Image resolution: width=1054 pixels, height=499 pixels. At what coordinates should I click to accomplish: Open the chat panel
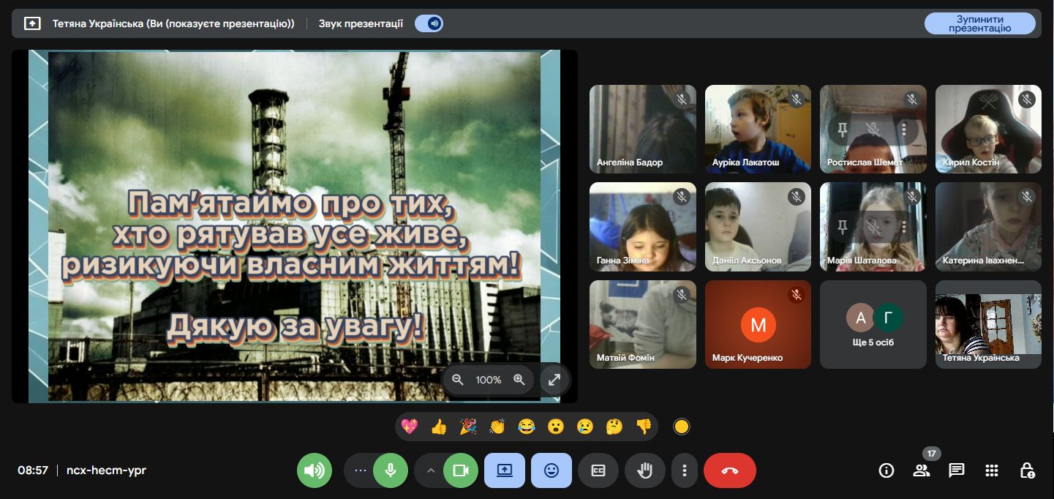click(x=956, y=470)
